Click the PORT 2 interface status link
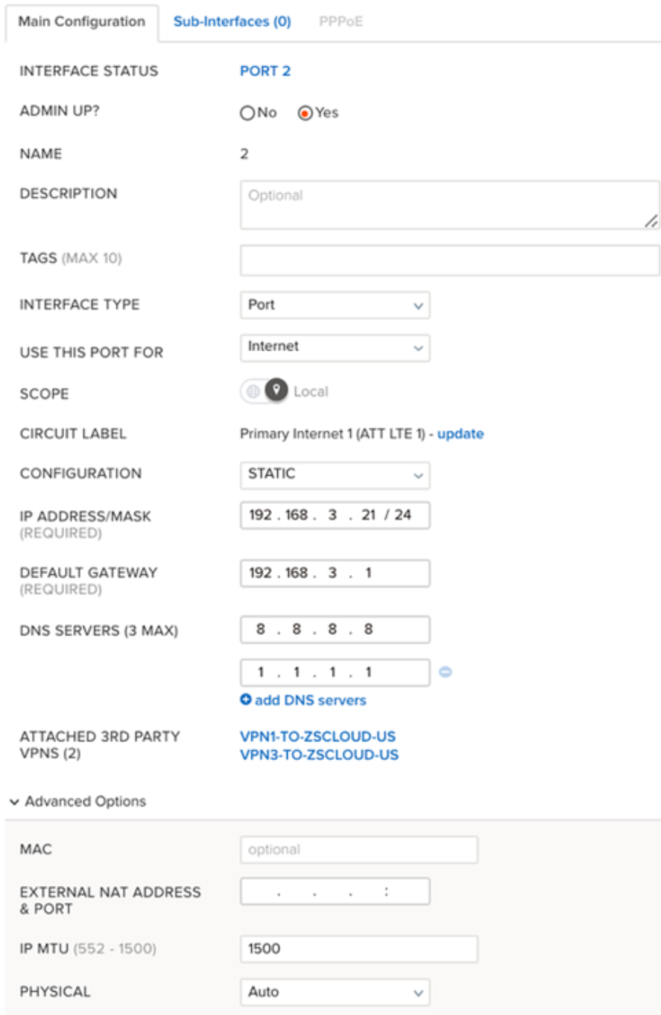The width and height of the screenshot is (661, 1015). pyautogui.click(x=265, y=72)
